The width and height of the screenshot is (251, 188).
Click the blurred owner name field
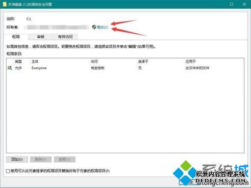click(57, 27)
